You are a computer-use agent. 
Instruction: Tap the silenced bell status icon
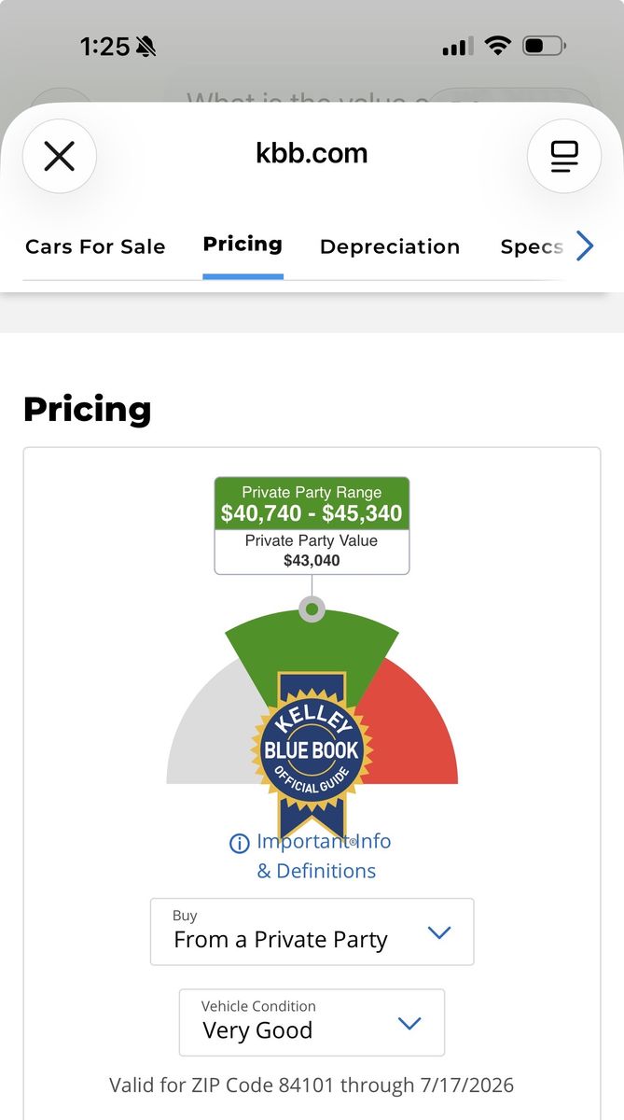coord(146,47)
